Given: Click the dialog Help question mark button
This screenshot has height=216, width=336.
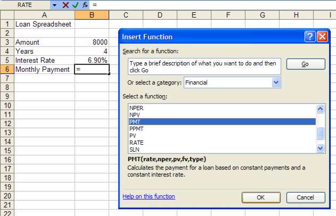Looking at the screenshot, I should [310, 37].
